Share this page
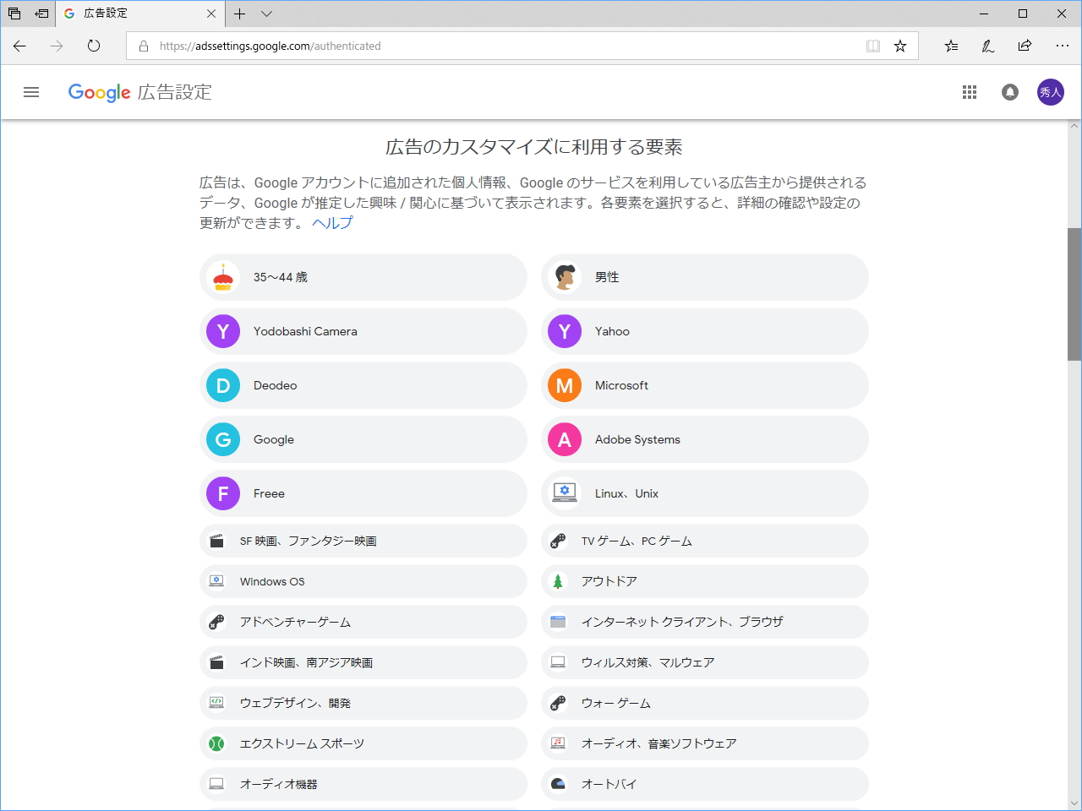 pyautogui.click(x=1025, y=46)
